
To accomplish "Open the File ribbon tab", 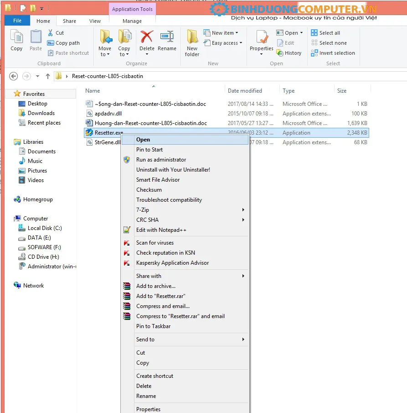I will (x=17, y=21).
